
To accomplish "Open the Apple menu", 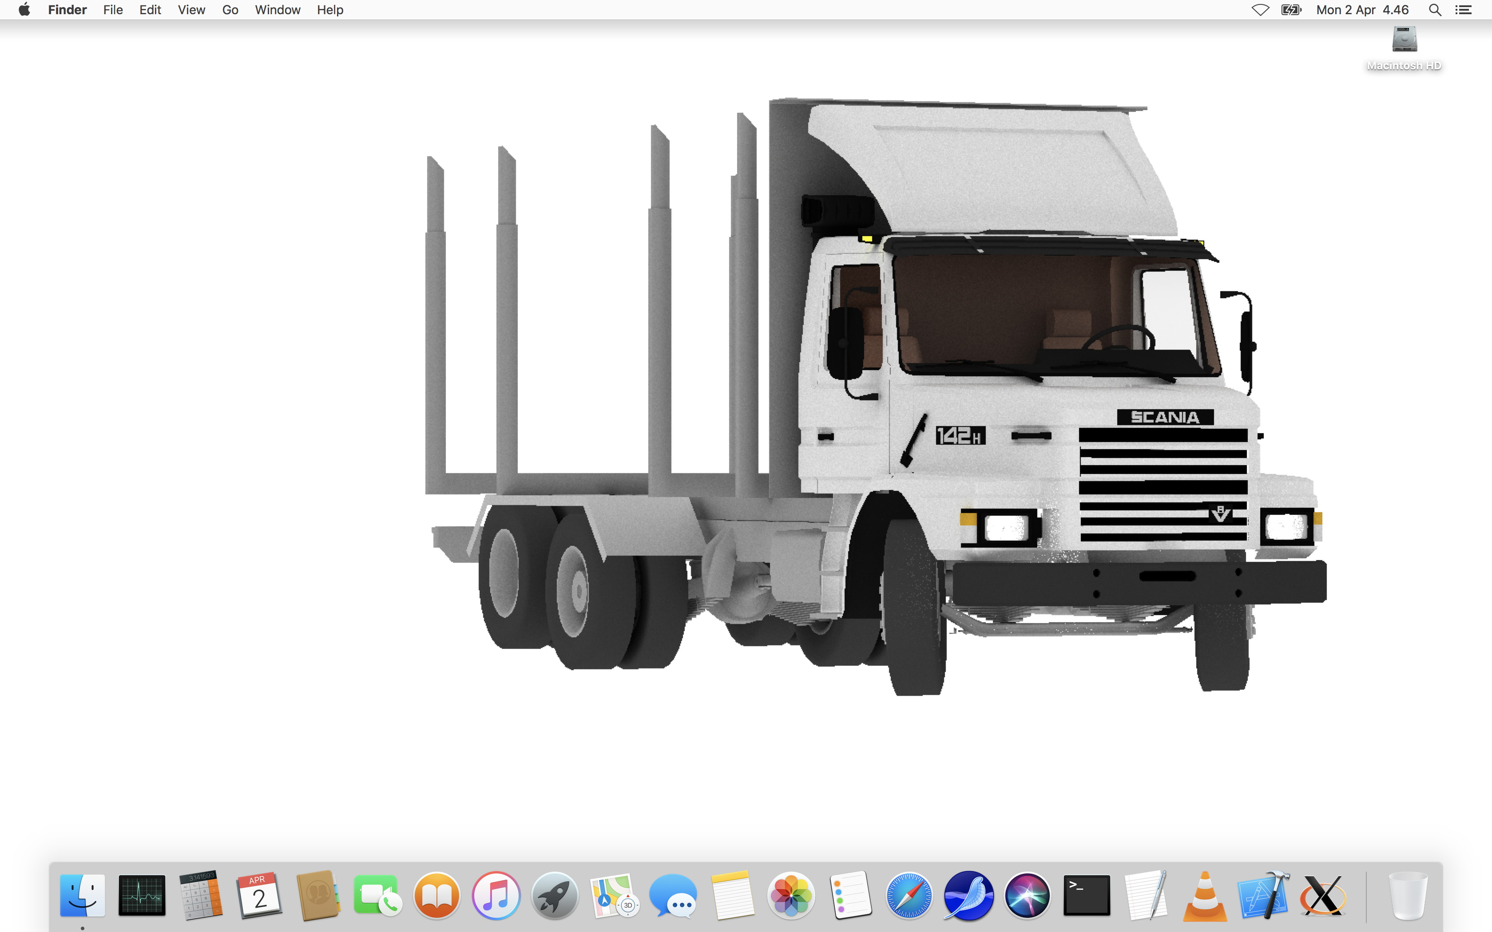I will click(x=24, y=10).
